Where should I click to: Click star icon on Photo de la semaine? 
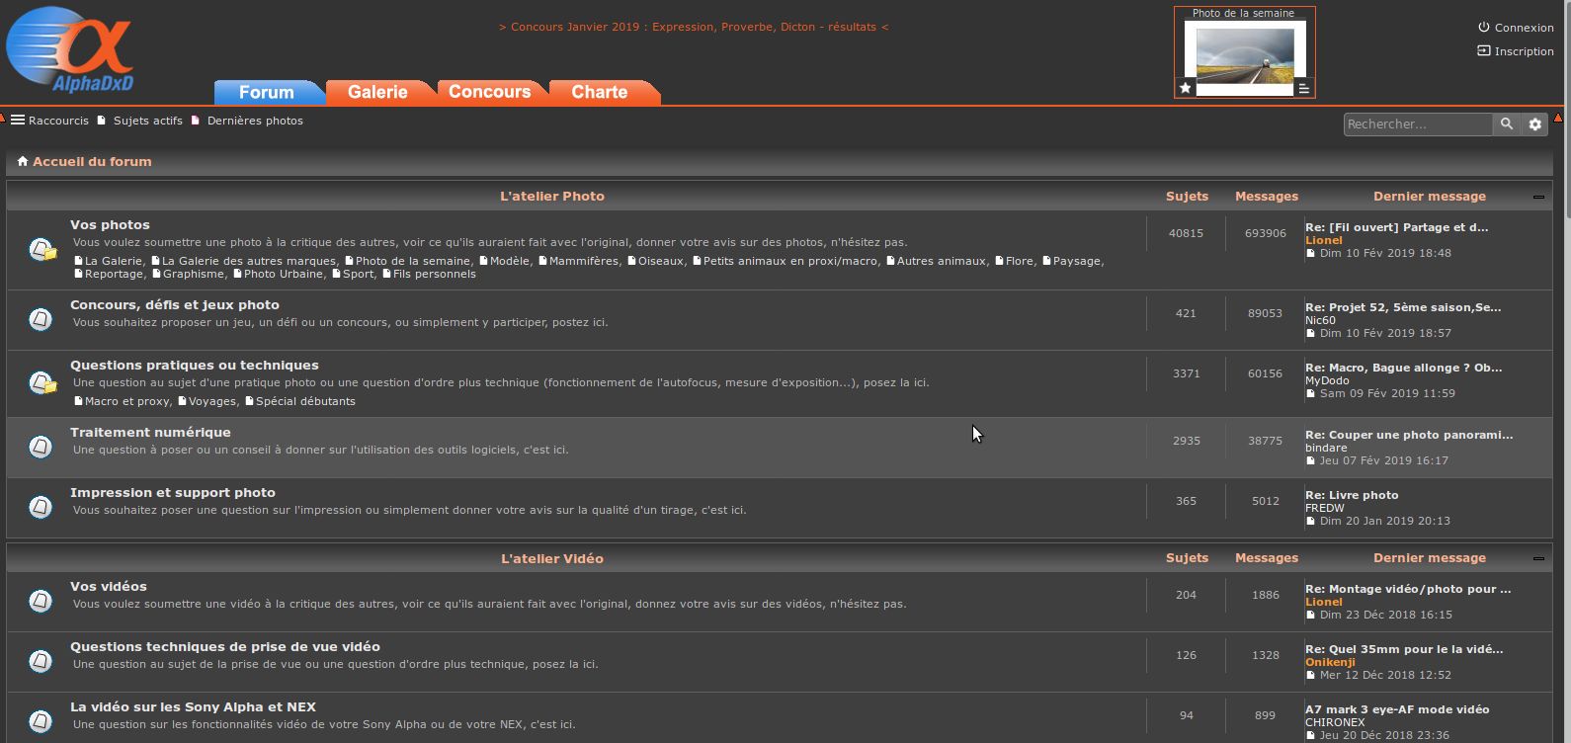click(1186, 88)
